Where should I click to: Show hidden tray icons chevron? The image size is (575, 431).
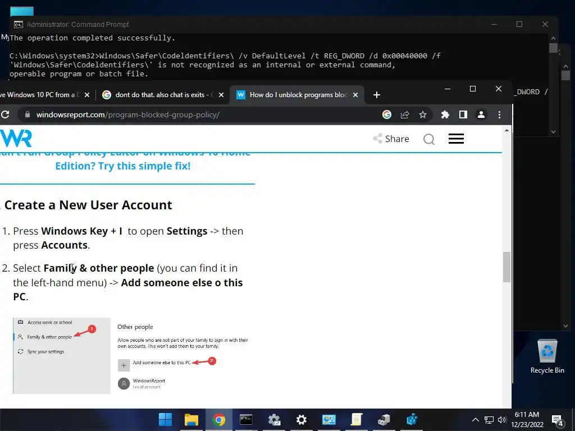(475, 420)
